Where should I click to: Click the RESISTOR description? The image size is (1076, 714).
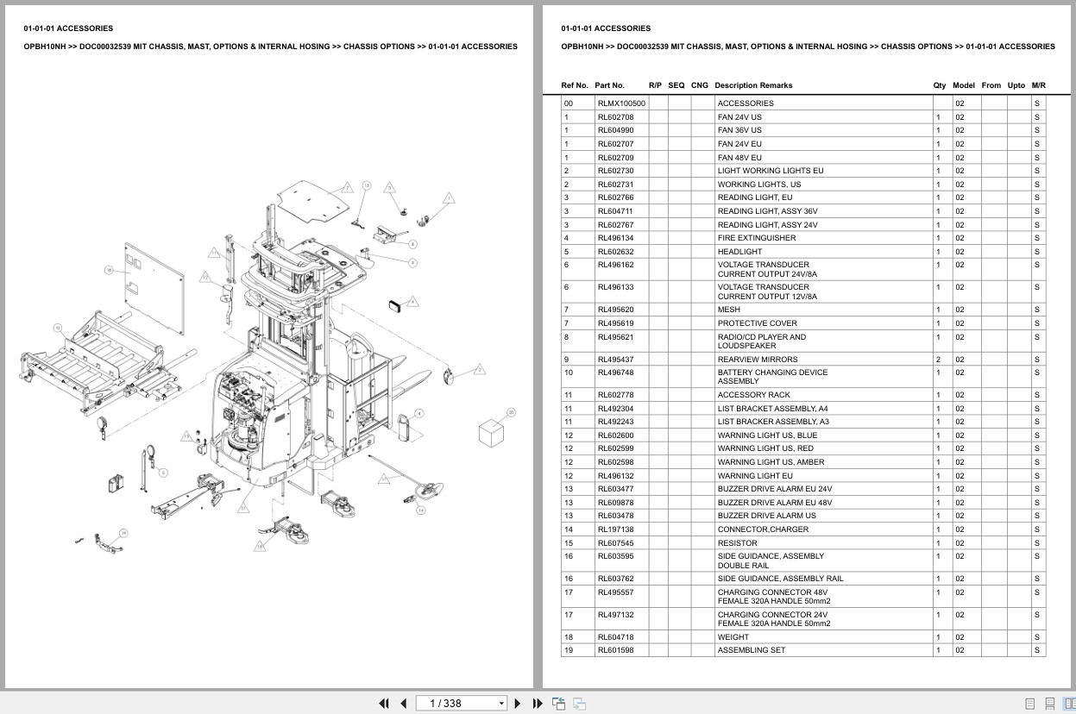(737, 543)
